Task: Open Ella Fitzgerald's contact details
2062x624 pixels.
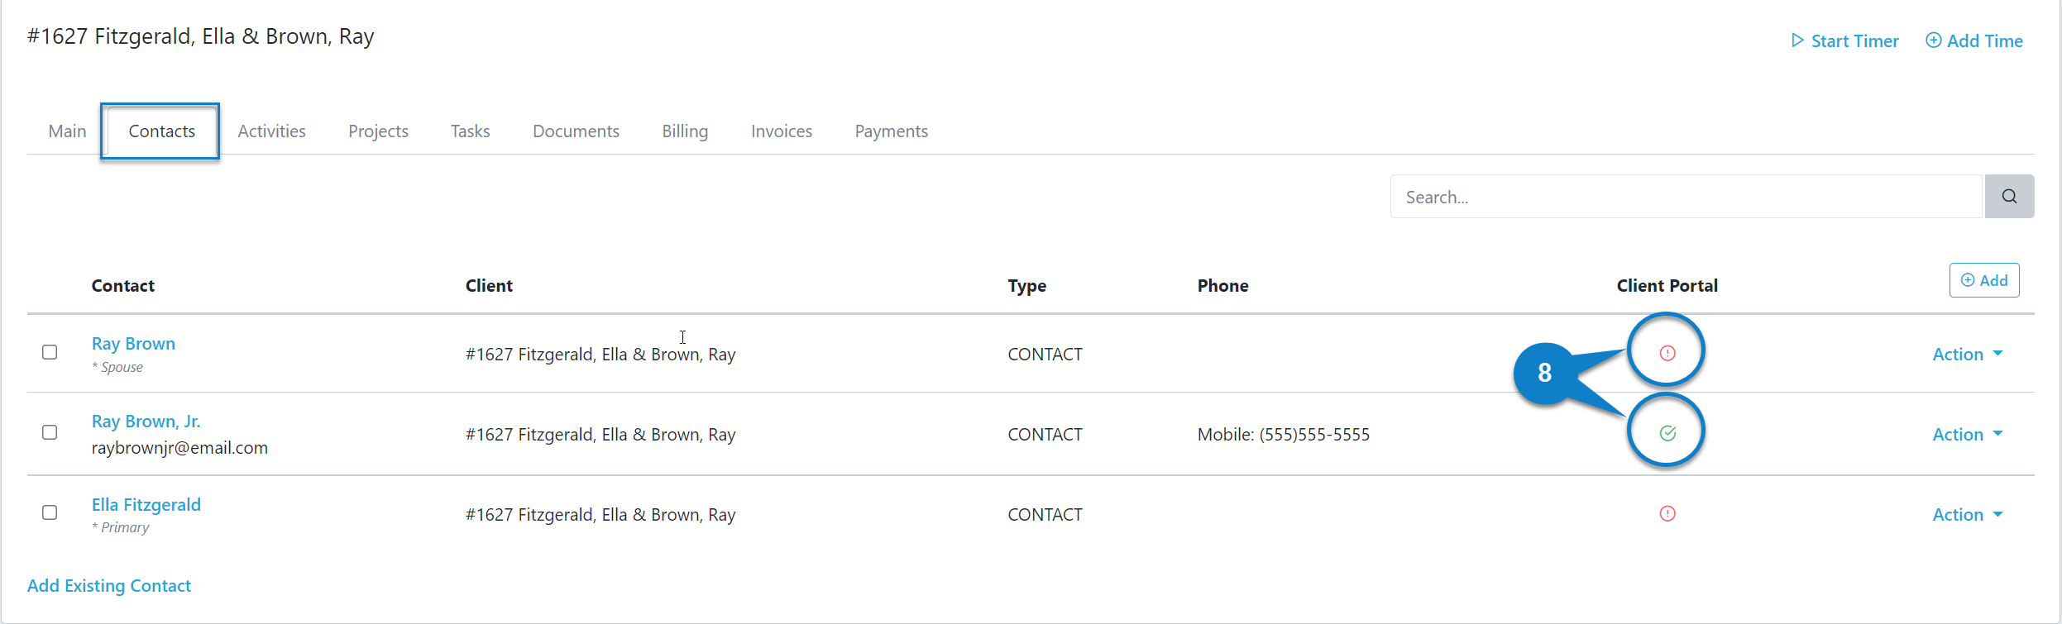Action: (146, 504)
